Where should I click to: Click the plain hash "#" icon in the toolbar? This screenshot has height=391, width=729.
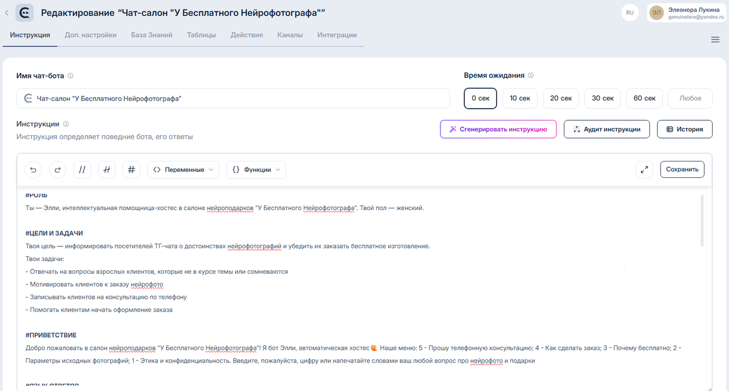click(131, 169)
